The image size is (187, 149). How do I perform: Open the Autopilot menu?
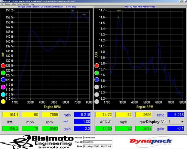pyautogui.click(x=26, y=4)
